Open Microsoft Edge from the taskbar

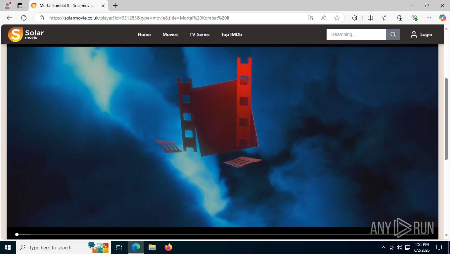(136, 247)
